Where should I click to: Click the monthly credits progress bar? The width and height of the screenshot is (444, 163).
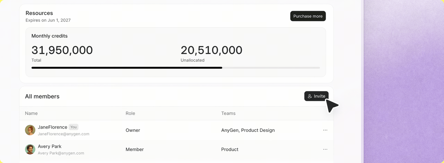pyautogui.click(x=176, y=68)
